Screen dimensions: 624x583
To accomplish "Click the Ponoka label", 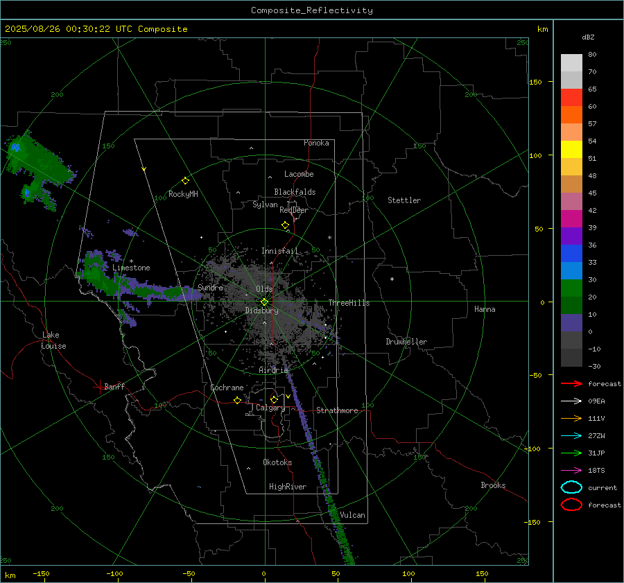I will (x=316, y=143).
